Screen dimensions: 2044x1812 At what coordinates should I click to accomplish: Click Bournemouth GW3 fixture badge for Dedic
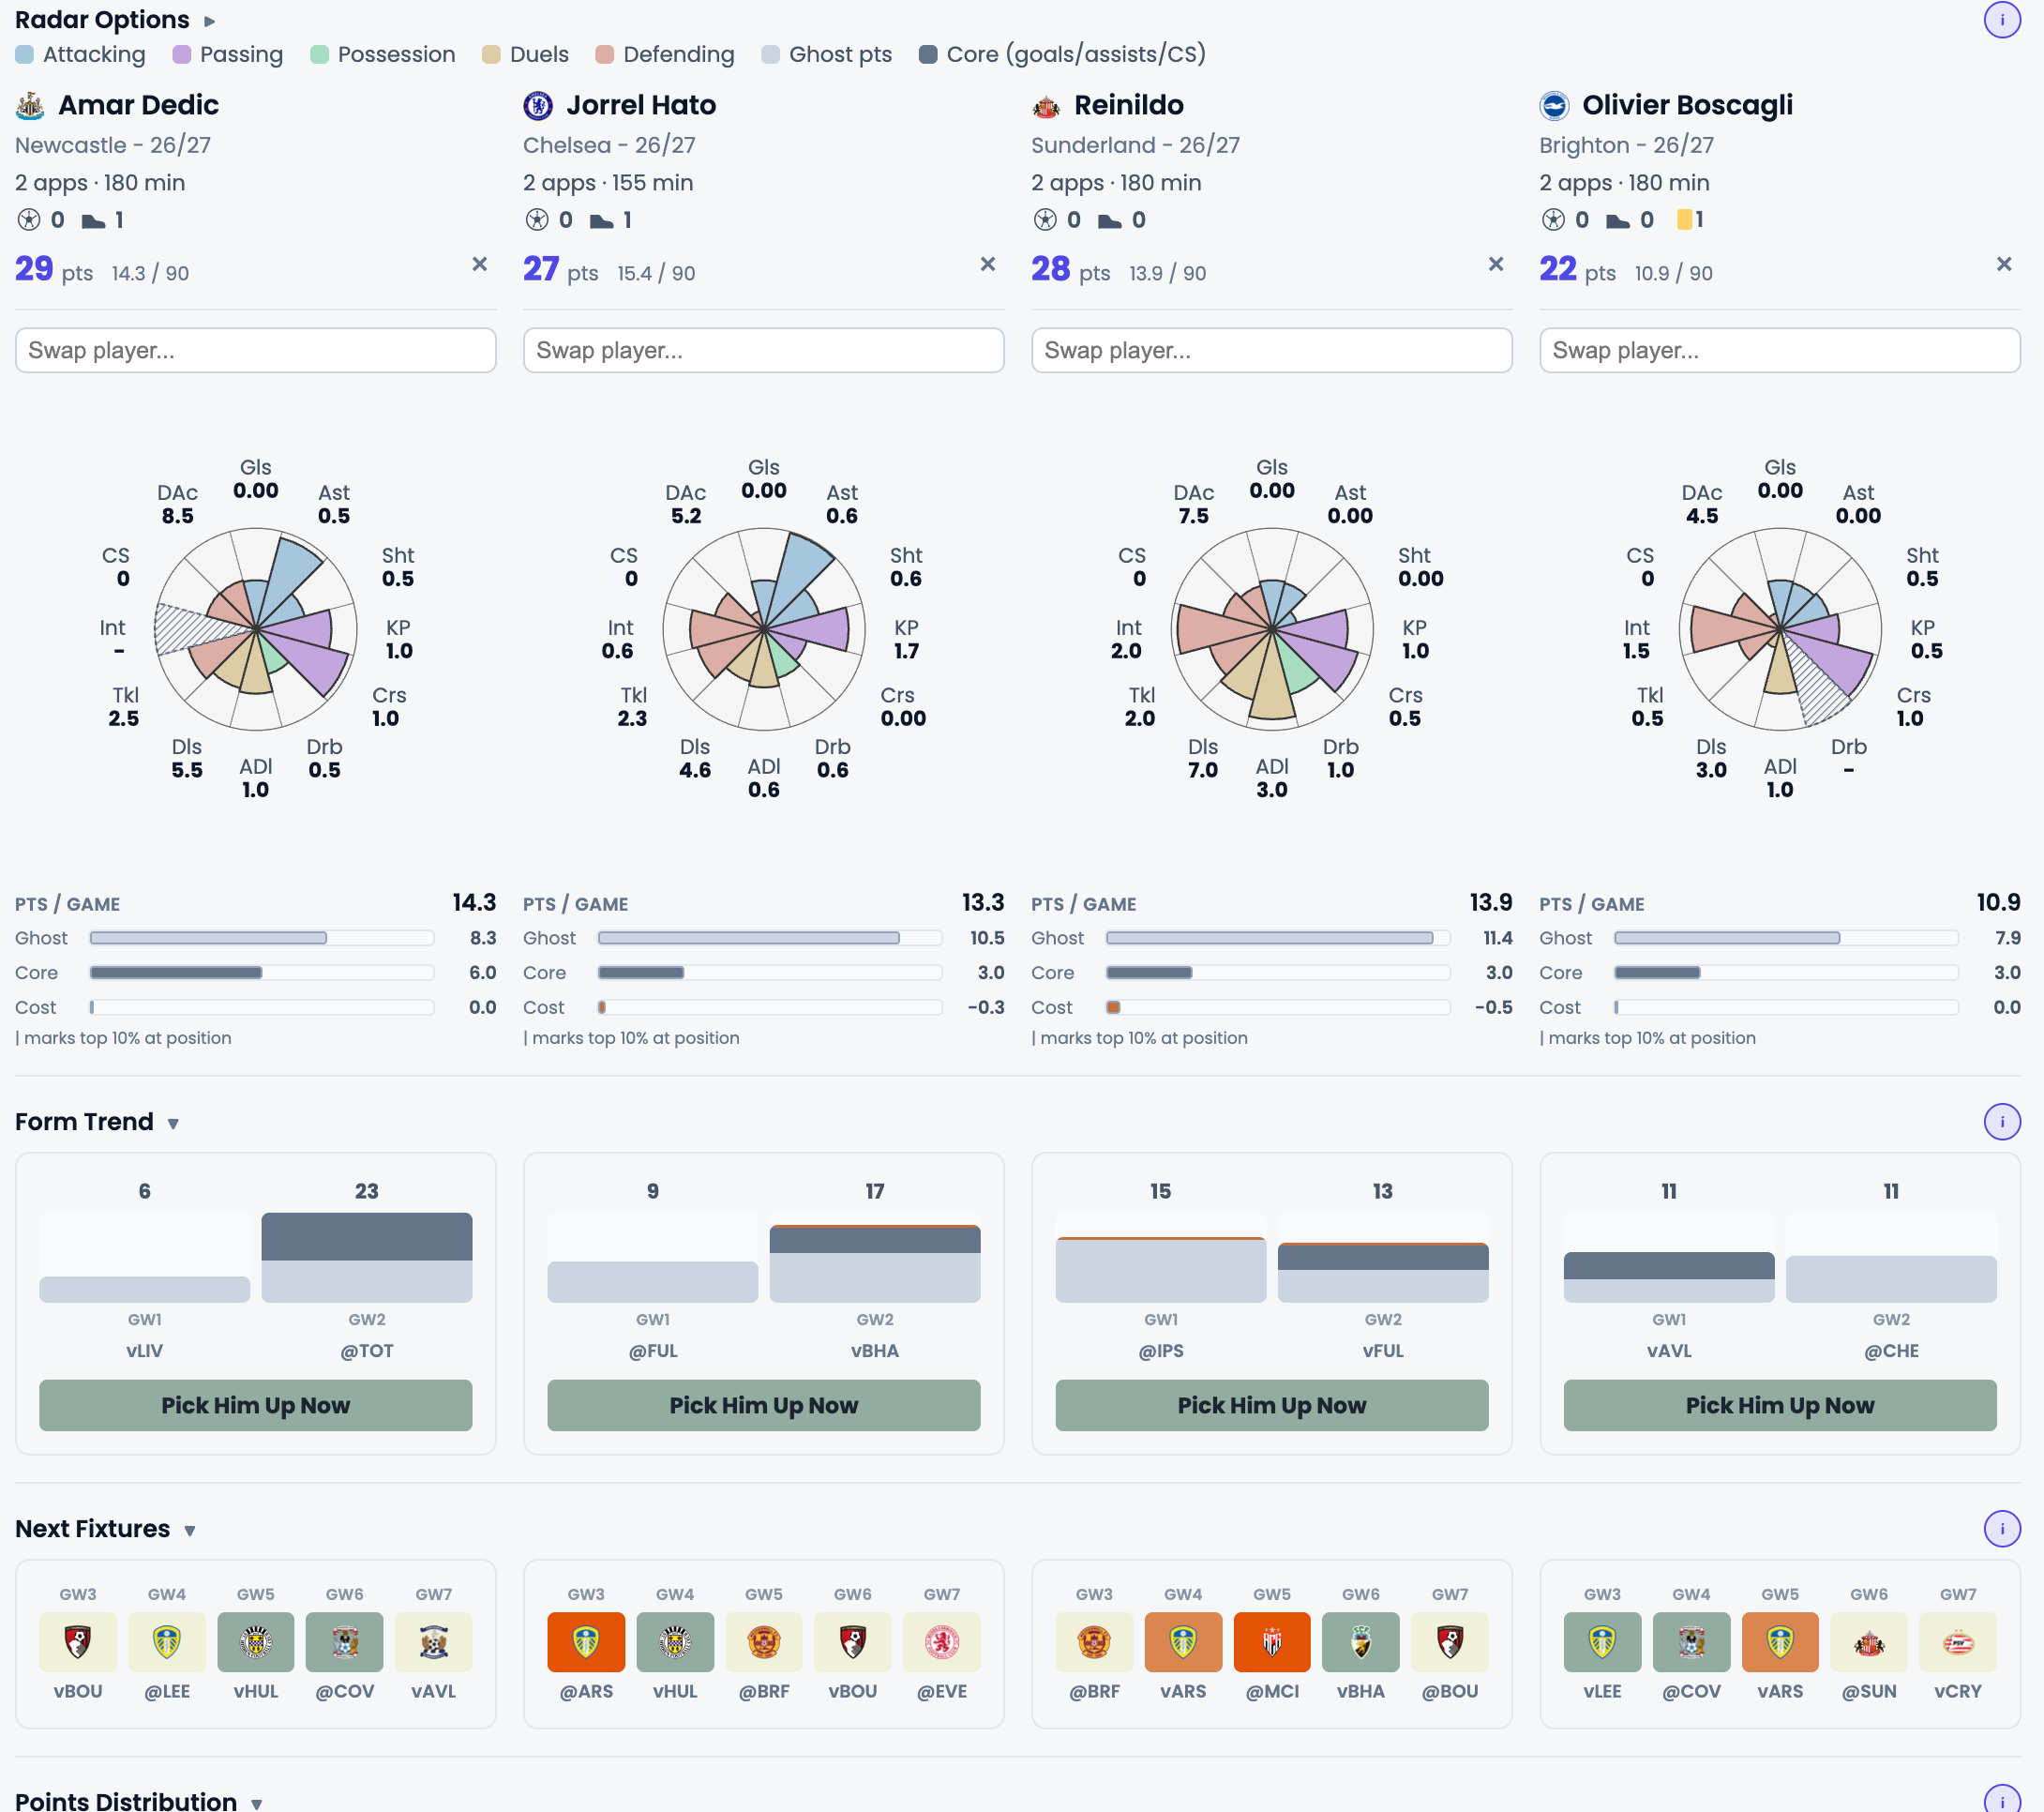click(x=78, y=1642)
